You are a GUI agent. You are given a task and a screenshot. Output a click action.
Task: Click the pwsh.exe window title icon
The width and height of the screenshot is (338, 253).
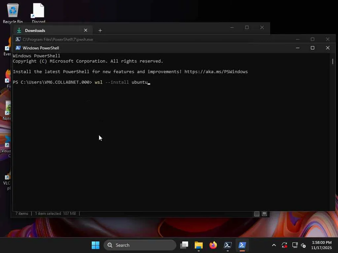[x=18, y=40]
